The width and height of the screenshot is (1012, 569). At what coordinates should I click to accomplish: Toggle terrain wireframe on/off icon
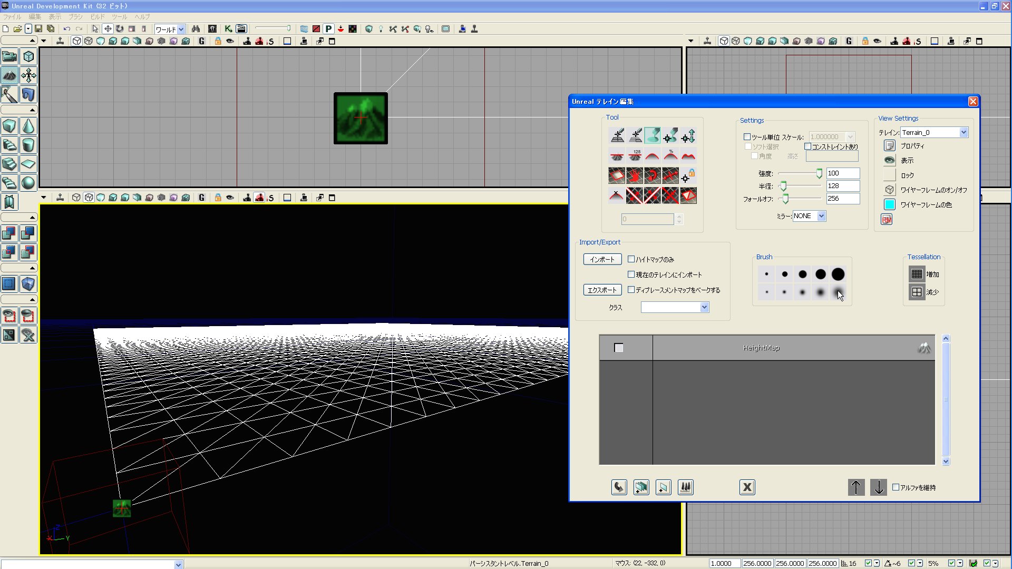tap(890, 190)
